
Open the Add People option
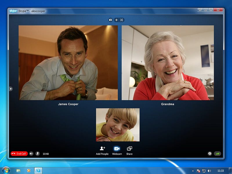click(102, 151)
